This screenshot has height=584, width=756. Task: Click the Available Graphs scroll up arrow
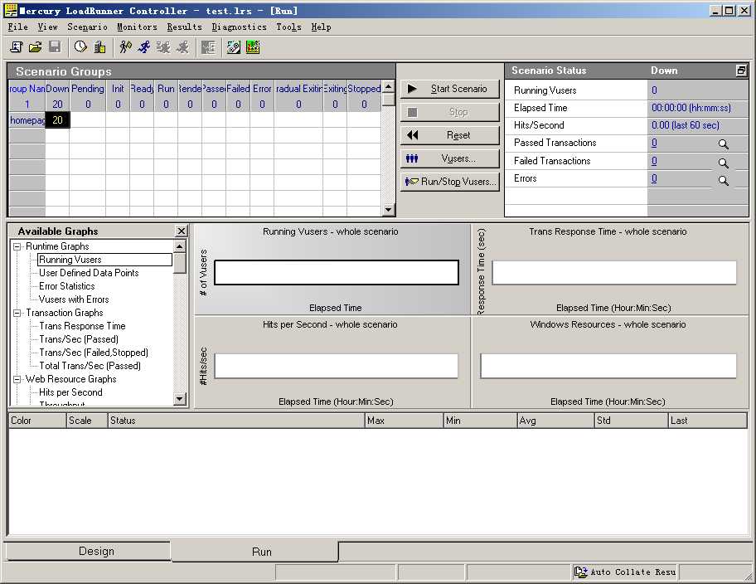pyautogui.click(x=179, y=246)
